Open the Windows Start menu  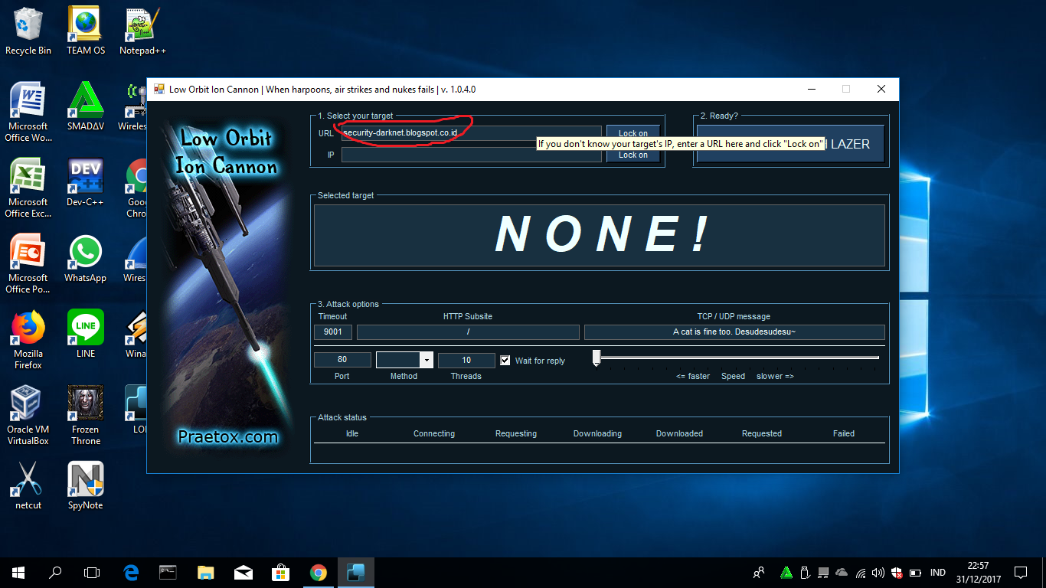click(18, 572)
